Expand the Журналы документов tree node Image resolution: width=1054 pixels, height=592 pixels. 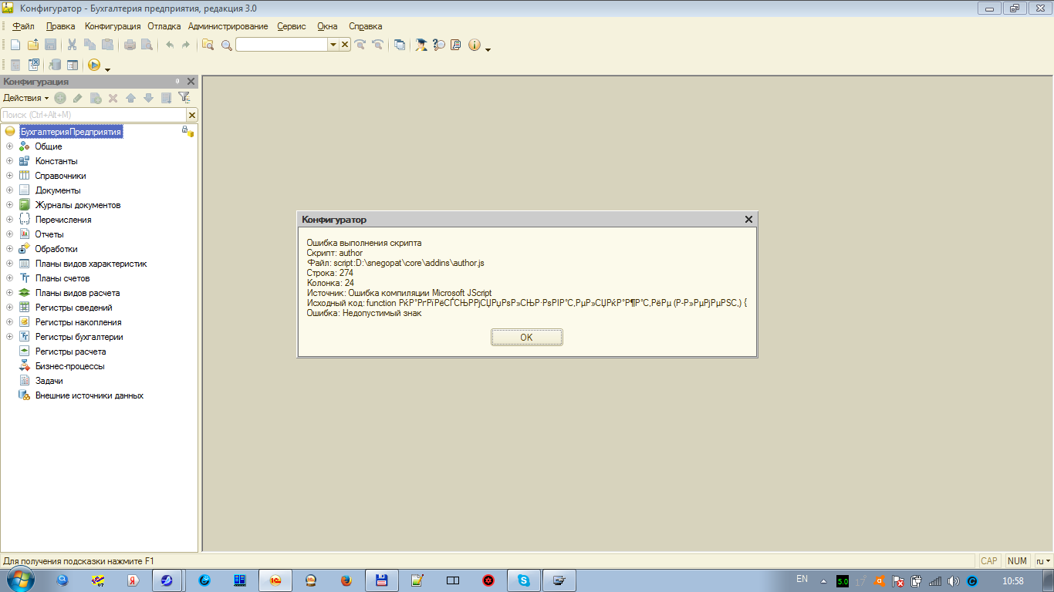[x=9, y=205]
